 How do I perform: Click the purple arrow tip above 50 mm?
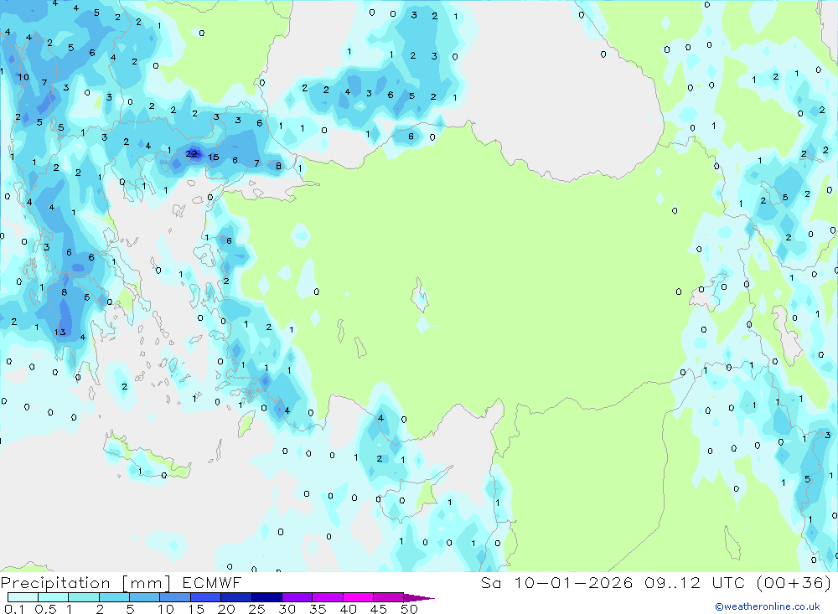418,598
